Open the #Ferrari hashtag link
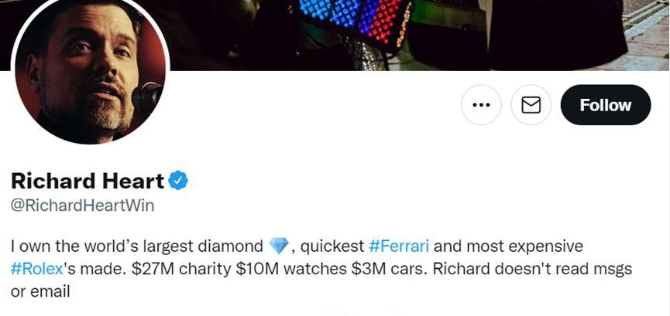The width and height of the screenshot is (670, 316). pos(399,246)
